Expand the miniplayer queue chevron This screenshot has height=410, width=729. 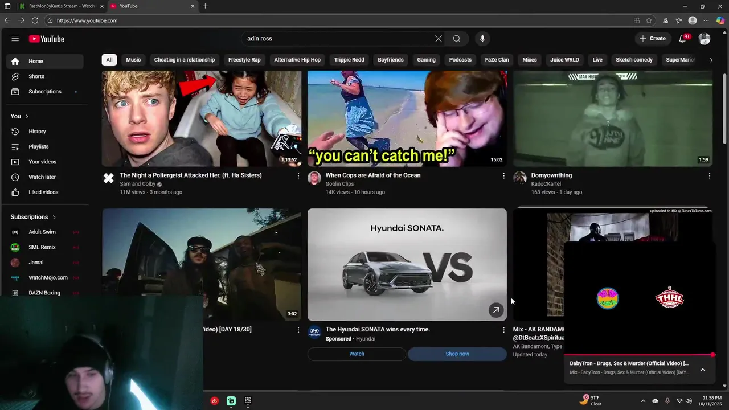click(x=703, y=370)
